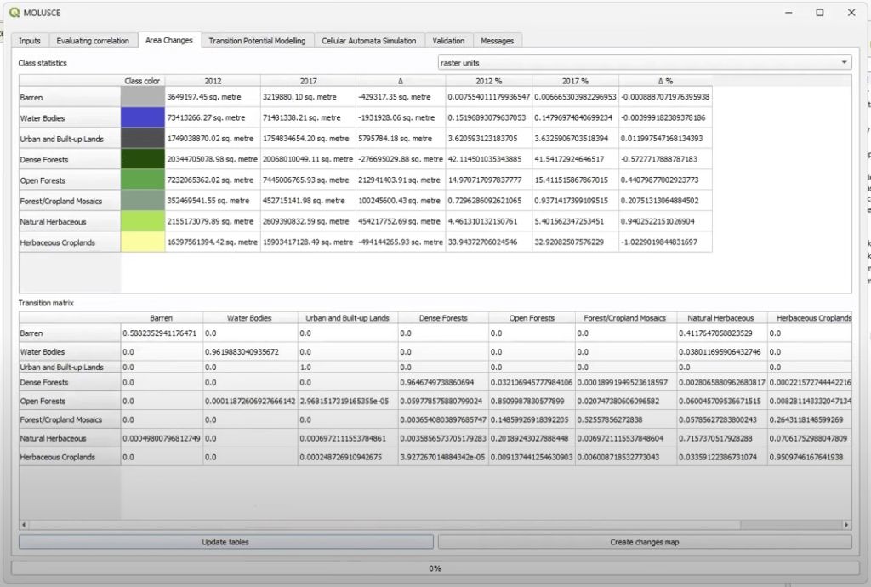
Task: Click the Update tables button
Action: [x=225, y=542]
